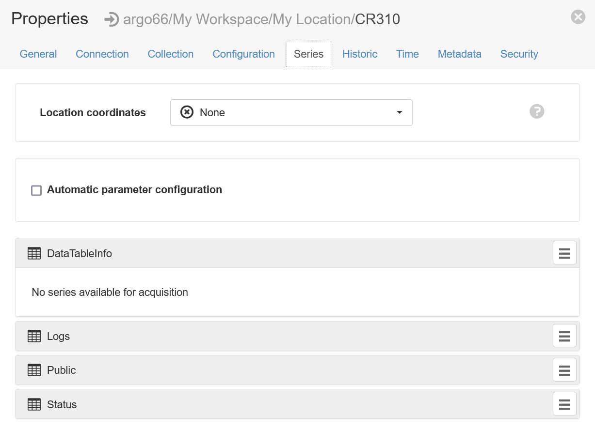
Task: Click the Status table grid icon
Action: coord(34,404)
